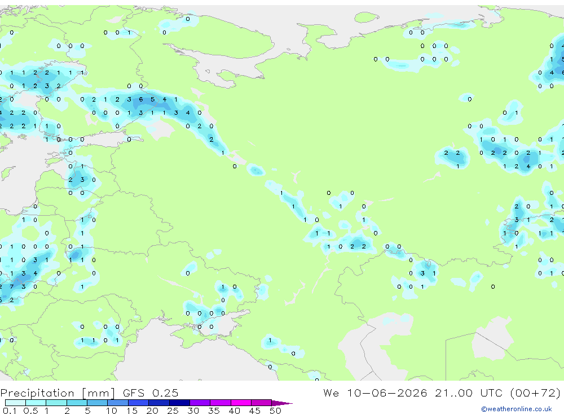Click the lightest cyan swatch between 0.1 and 0.5
Viewport: 564px width, 414px height.
[15, 403]
